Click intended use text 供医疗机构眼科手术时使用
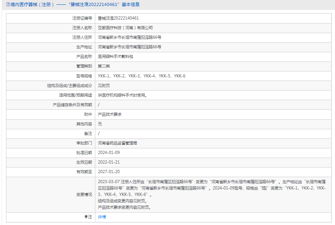The height and width of the screenshot is (225, 335). 123,95
